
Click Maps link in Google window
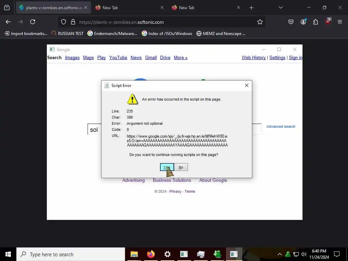click(88, 58)
